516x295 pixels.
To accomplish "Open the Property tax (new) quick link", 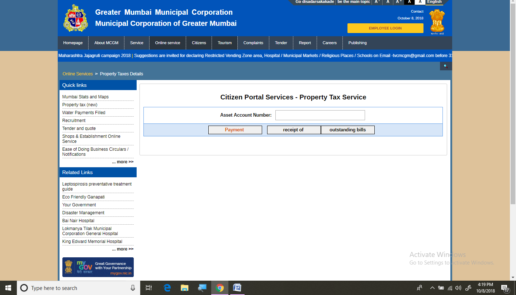I will 80,104.
